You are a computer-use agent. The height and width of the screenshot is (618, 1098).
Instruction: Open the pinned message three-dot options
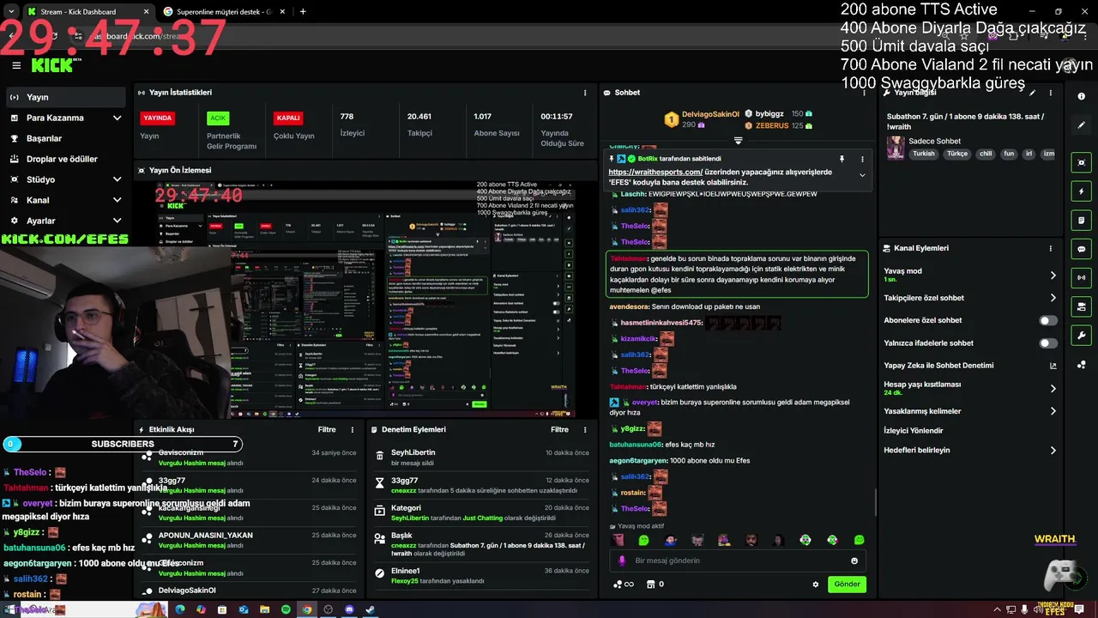point(862,159)
